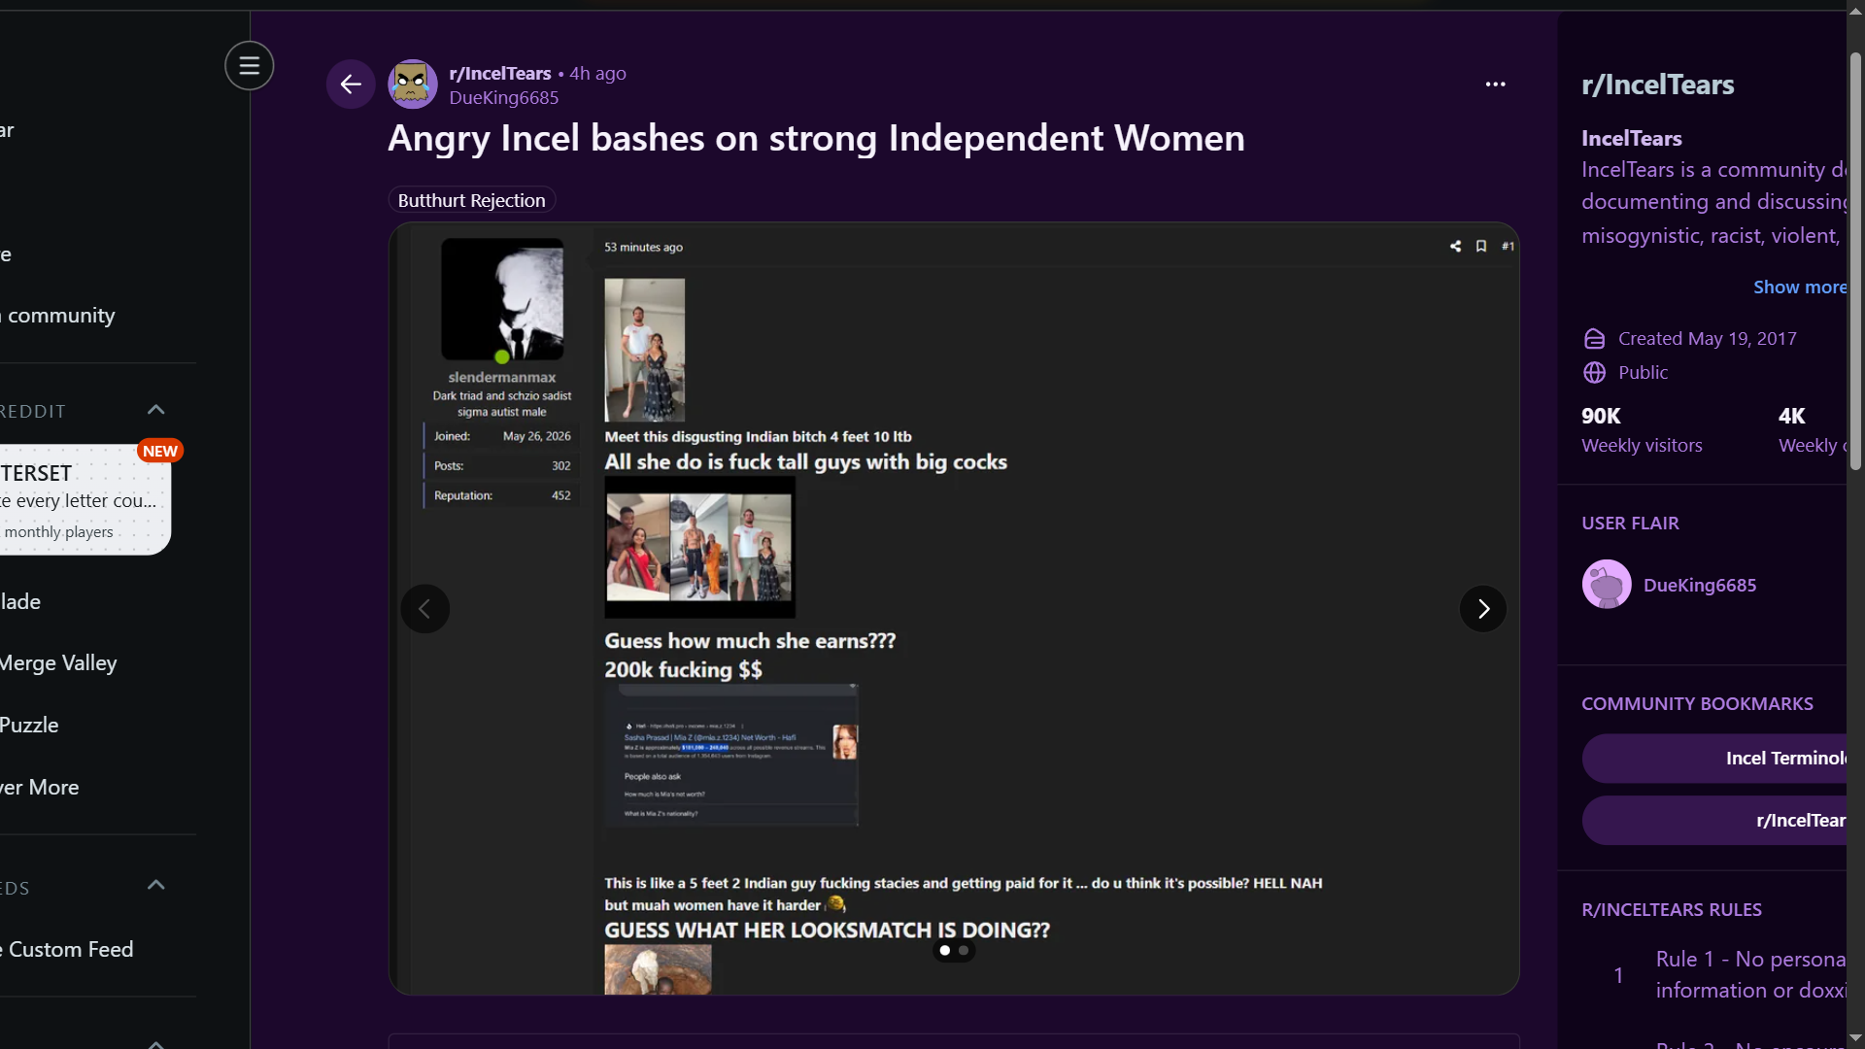The image size is (1865, 1049).
Task: Collapse the sidebar with the hamburger menu button
Action: tap(249, 66)
